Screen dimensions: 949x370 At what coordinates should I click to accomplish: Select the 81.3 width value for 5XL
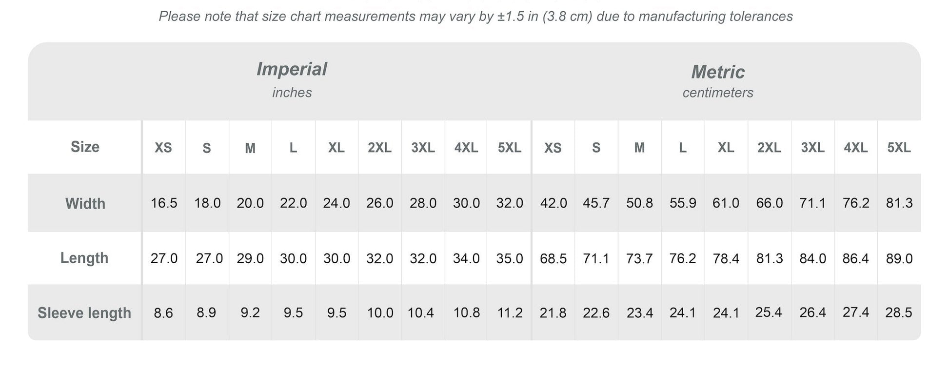[899, 203]
